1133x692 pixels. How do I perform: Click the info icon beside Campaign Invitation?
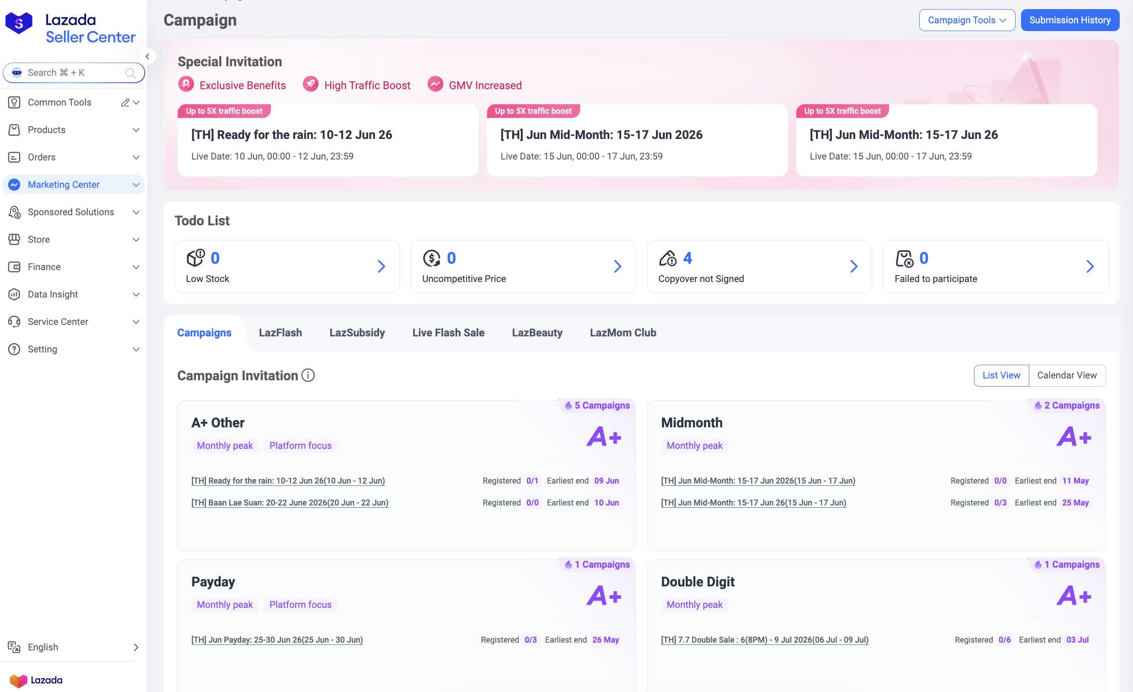308,375
